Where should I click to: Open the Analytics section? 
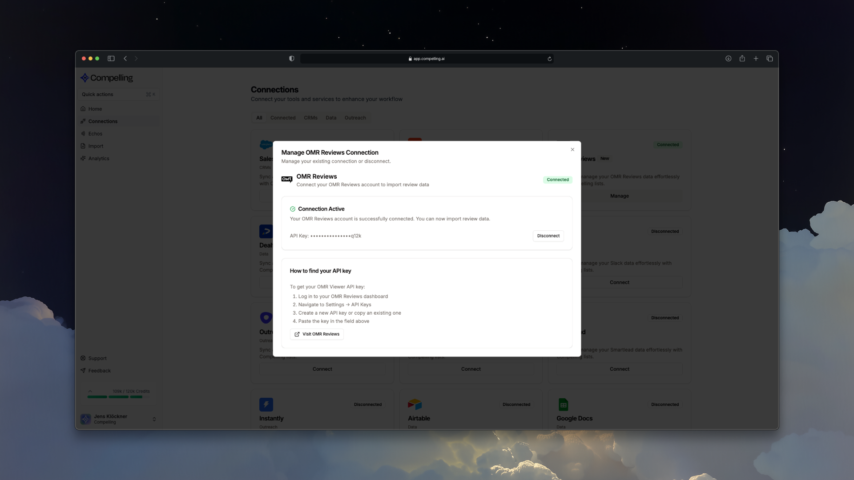[x=98, y=158]
